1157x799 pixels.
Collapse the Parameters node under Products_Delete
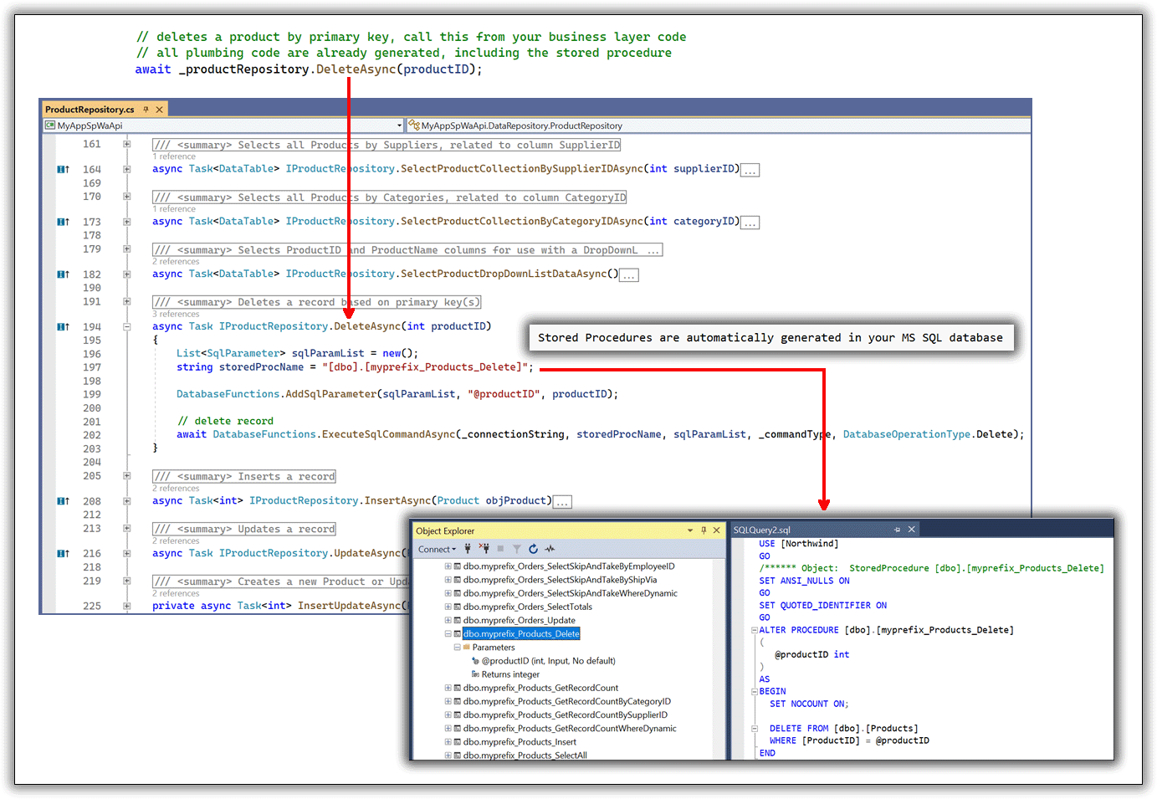click(x=457, y=647)
